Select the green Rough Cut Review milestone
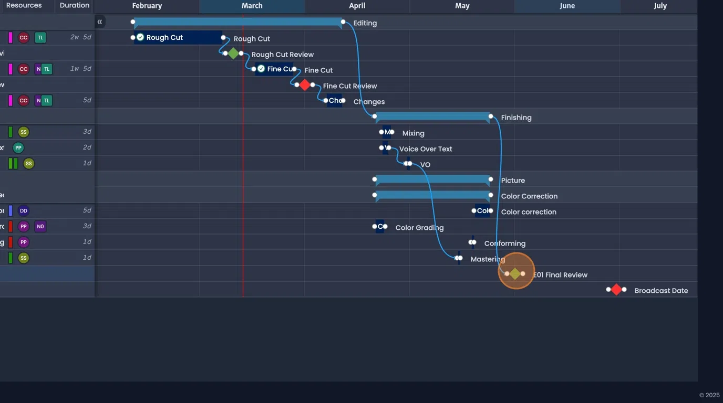The height and width of the screenshot is (403, 723). point(233,53)
